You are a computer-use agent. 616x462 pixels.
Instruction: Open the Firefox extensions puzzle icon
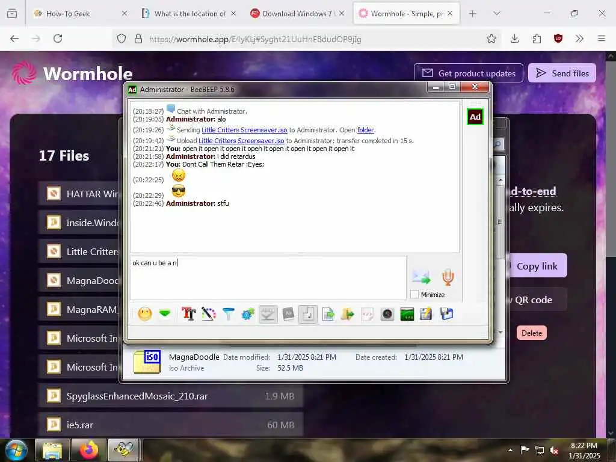537,38
